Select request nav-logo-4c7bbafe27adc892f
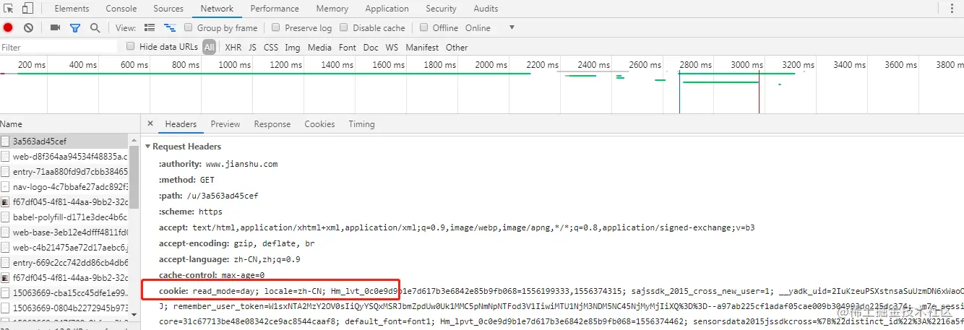This screenshot has height=330, width=964. (64, 187)
